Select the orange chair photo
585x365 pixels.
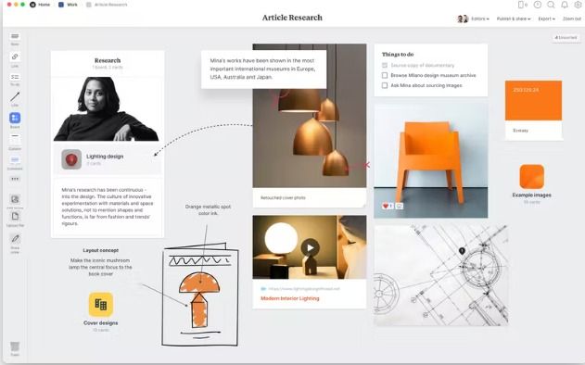pos(430,160)
